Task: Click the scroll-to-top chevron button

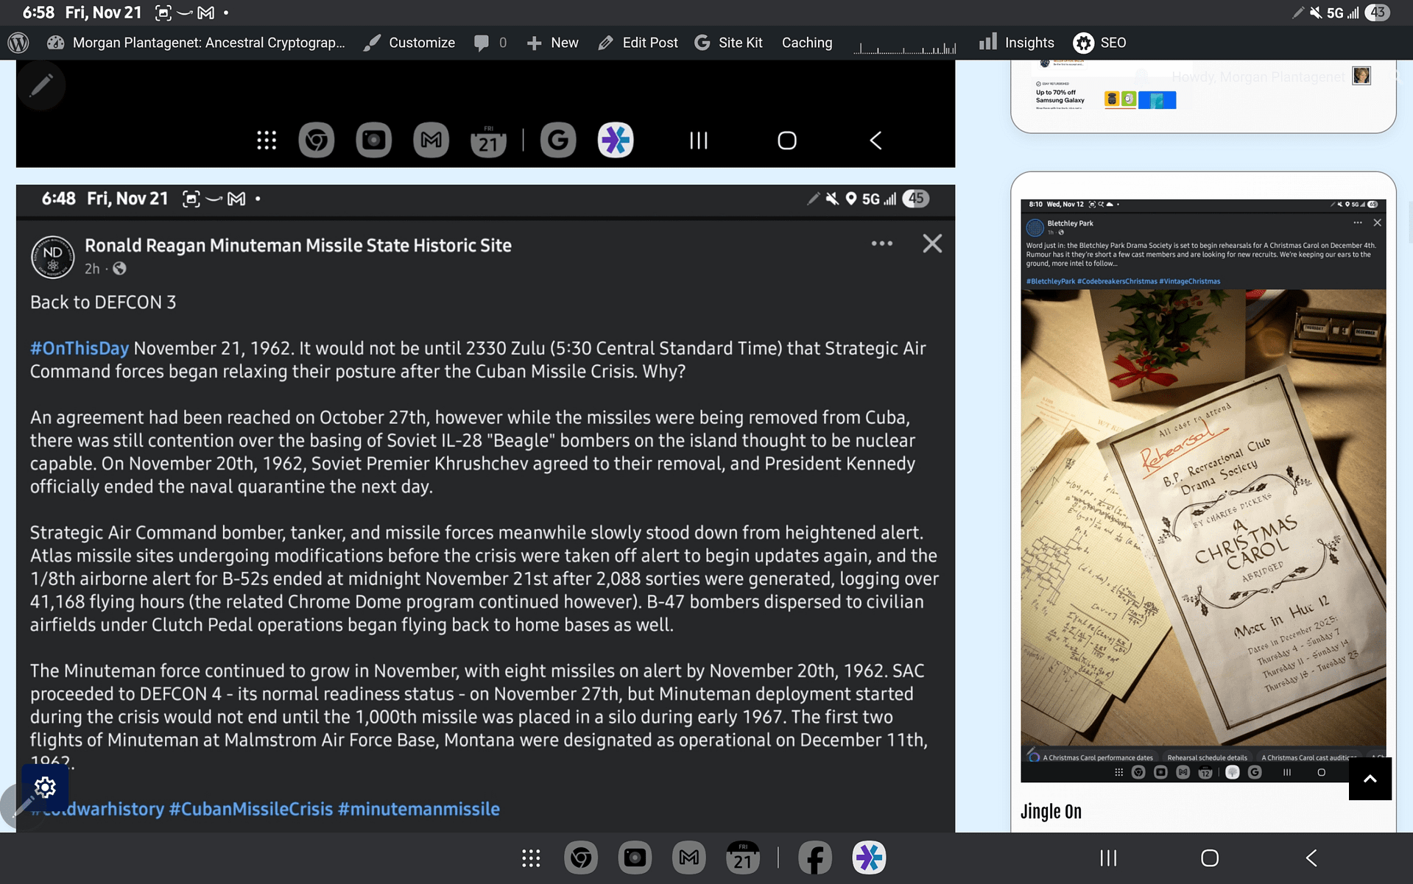Action: coord(1370,778)
